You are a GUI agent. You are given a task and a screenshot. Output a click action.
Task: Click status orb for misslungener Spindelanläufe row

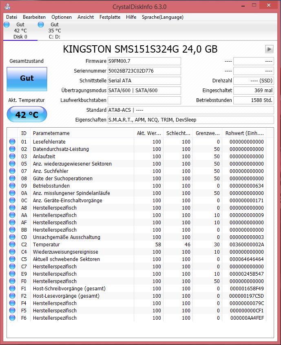click(12, 193)
